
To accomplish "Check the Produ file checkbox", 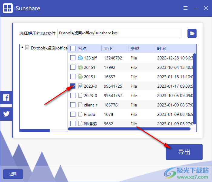I will coord(73,114).
